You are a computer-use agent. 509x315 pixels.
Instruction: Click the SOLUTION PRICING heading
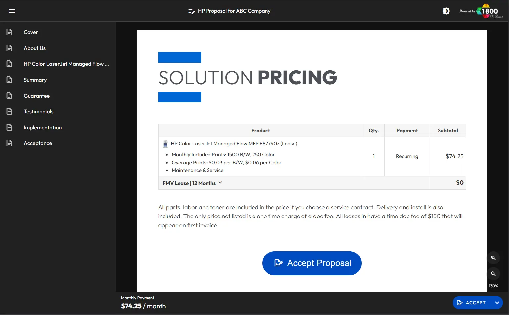(248, 77)
